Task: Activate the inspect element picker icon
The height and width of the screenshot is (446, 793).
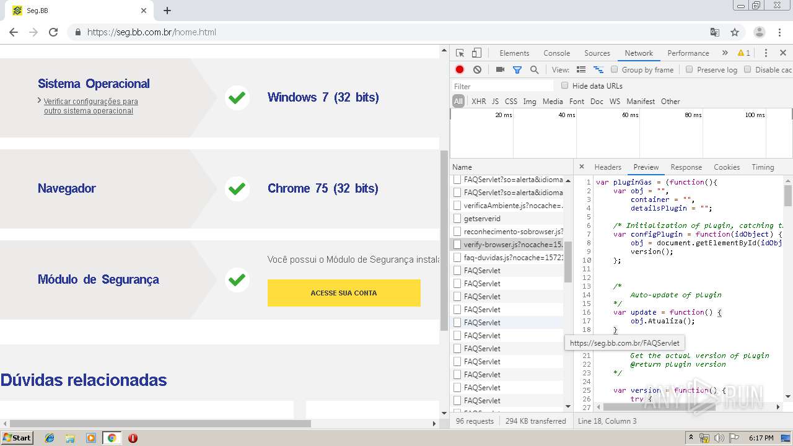Action: click(460, 53)
